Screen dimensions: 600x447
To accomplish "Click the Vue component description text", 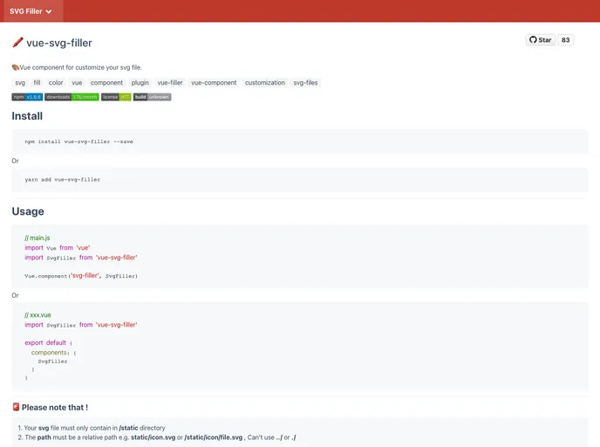I will tap(81, 67).
